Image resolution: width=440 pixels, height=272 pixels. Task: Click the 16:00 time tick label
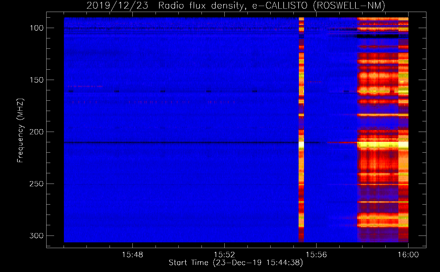(x=408, y=255)
